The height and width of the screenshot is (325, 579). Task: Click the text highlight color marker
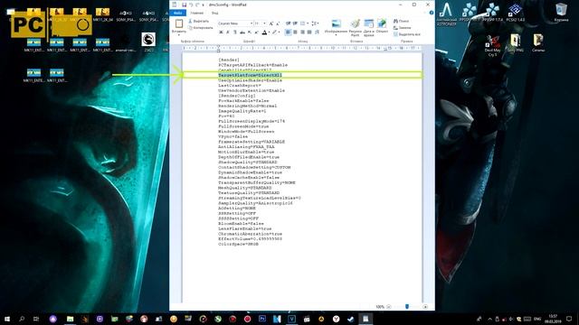click(274, 32)
